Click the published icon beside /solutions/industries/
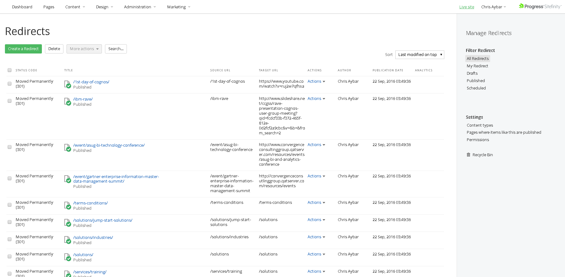Screen dimensions: 565x277 [x=67, y=240]
